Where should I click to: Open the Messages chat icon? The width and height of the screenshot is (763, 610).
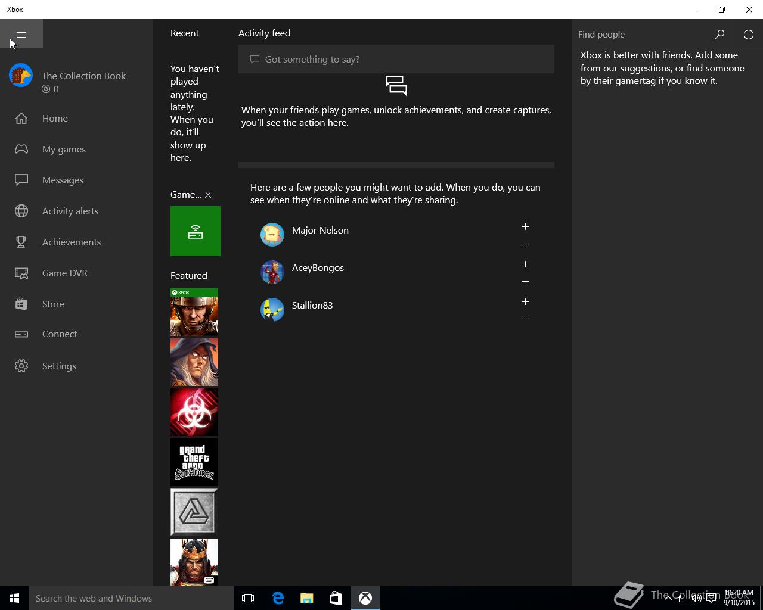click(21, 180)
